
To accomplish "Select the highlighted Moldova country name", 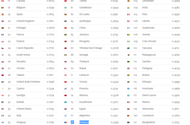I will (84, 122).
